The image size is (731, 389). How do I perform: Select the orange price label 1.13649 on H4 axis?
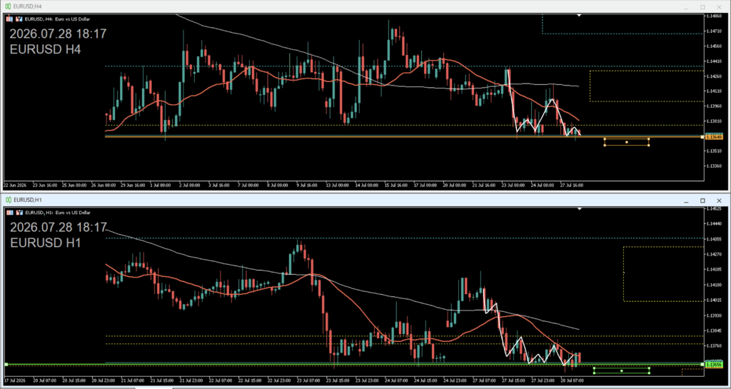713,138
